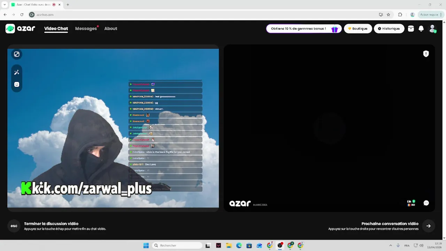Go forward in browser
Viewport: 446px width, 251px height.
pos(14,15)
